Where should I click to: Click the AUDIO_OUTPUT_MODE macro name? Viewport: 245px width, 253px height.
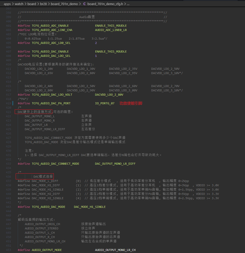coord(47,250)
